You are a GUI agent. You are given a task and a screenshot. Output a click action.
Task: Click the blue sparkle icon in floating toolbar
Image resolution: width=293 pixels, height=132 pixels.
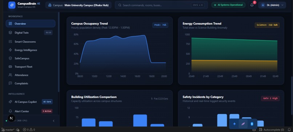click(x=234, y=124)
